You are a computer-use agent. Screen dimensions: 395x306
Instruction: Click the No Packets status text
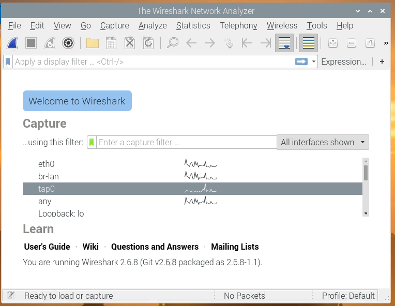[x=245, y=296]
